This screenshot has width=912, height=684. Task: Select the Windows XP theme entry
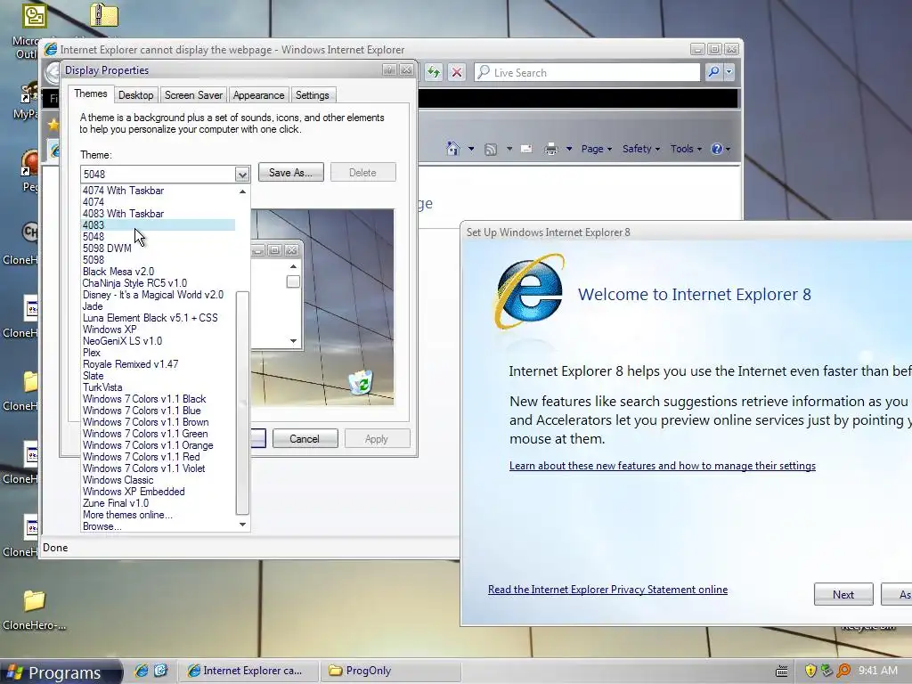point(159,330)
